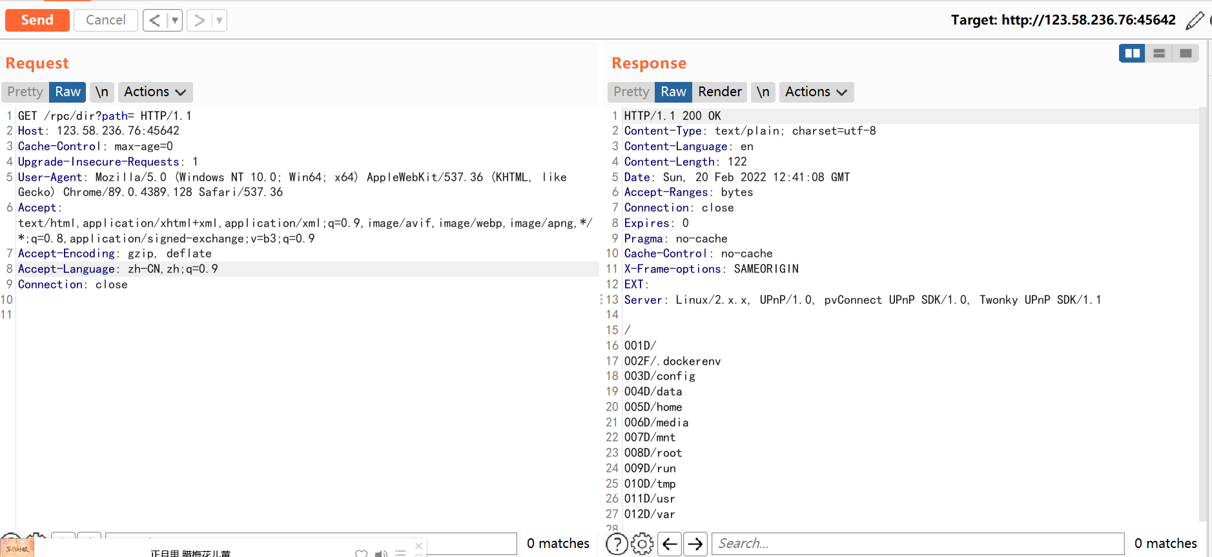1212x557 pixels.
Task: Click the 007D/mnt directory entry
Action: 650,438
